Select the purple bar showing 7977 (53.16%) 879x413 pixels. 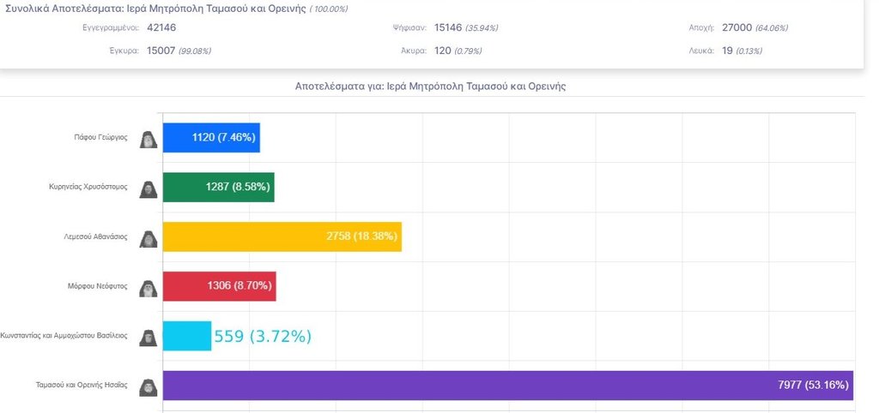pyautogui.click(x=508, y=385)
